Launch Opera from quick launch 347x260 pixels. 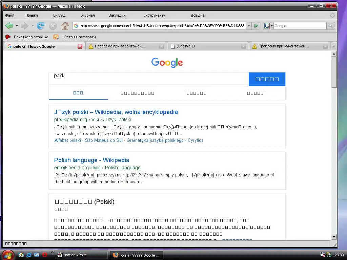(44, 255)
